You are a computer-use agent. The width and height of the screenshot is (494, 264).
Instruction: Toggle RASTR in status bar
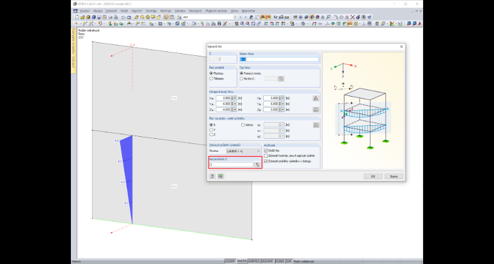coord(242,261)
